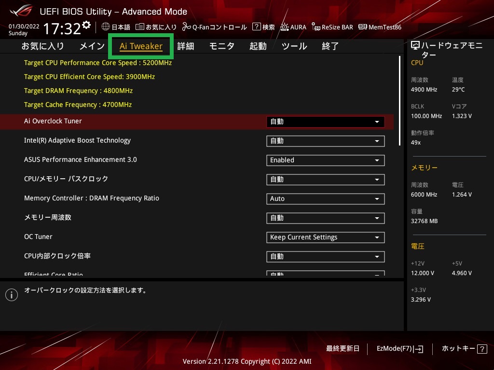Open the ツール tab

coord(294,46)
